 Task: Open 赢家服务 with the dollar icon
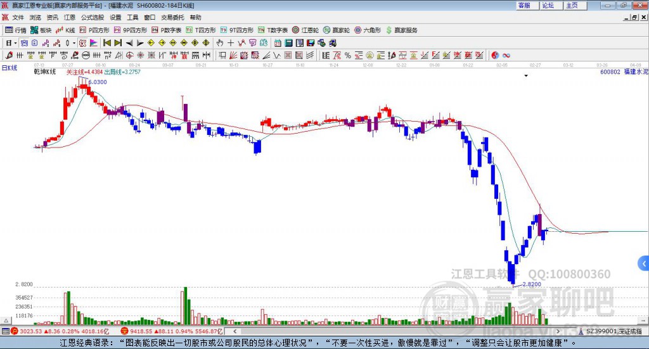(x=401, y=30)
